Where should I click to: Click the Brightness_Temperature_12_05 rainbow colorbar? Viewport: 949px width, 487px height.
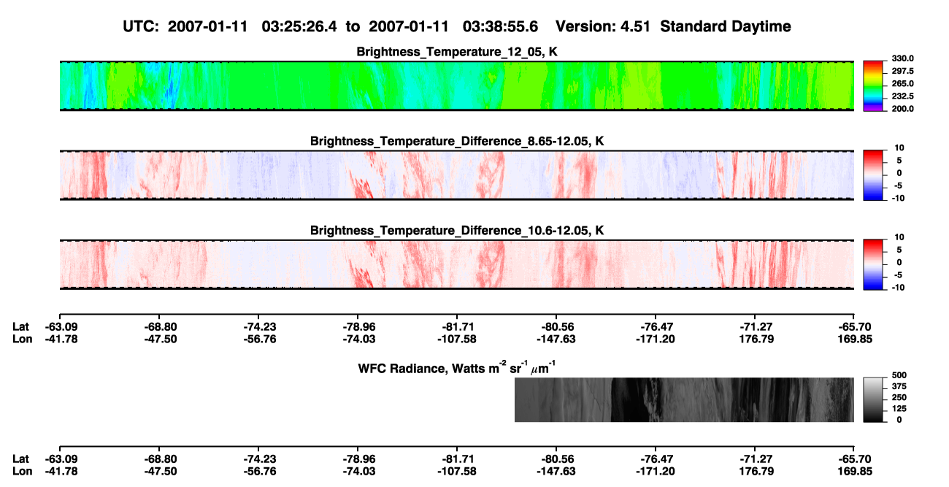point(873,85)
